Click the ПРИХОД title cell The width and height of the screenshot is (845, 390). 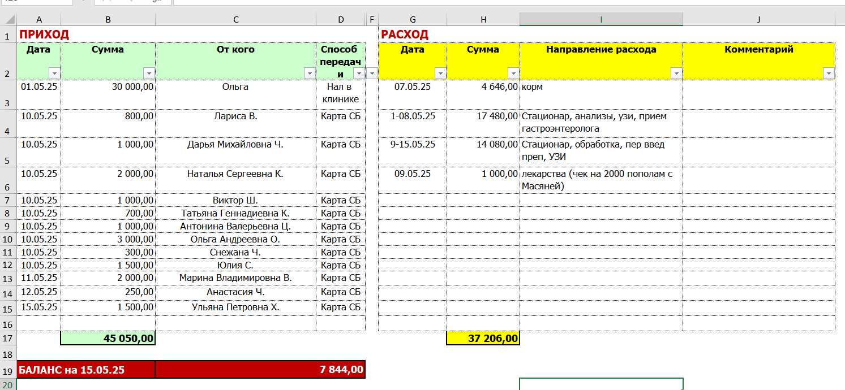[39, 34]
